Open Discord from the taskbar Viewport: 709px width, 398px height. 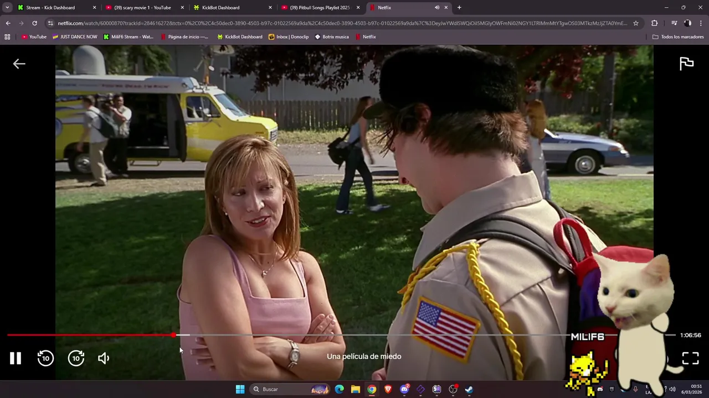pyautogui.click(x=404, y=389)
